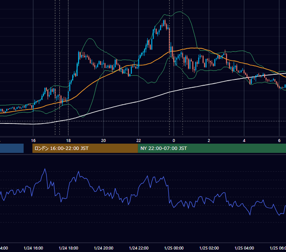
Task: Click the blue session bar left of London
Action: pyautogui.click(x=12, y=148)
